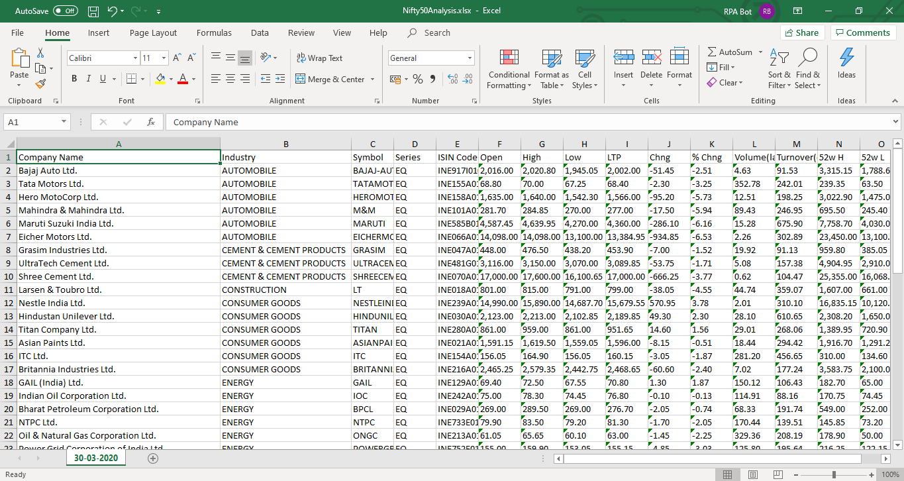Click the Undo arrow icon
Viewport: 904px width, 481px height.
(x=112, y=11)
